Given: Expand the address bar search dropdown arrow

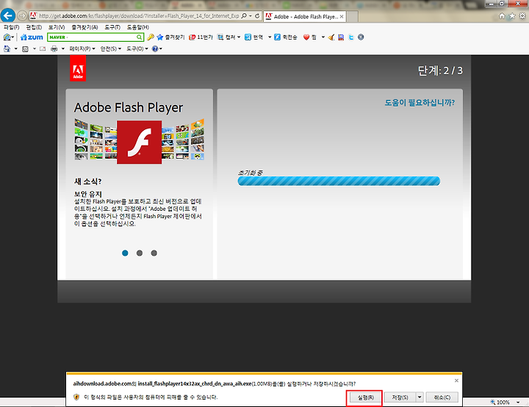Looking at the screenshot, I should [251, 16].
